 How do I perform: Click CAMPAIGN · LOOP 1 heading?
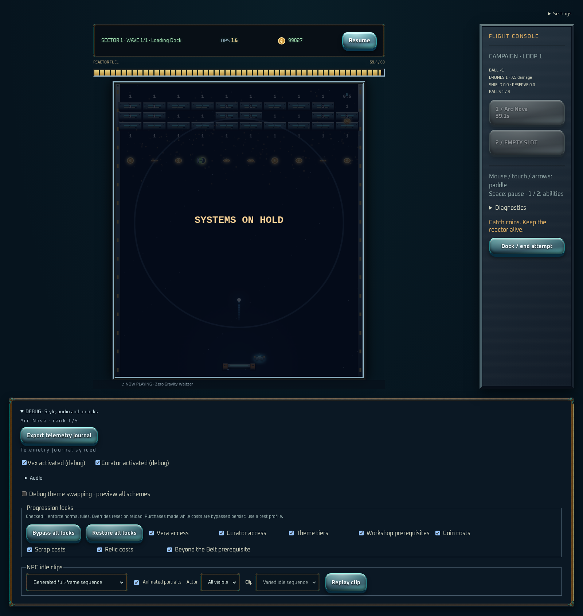click(x=516, y=56)
